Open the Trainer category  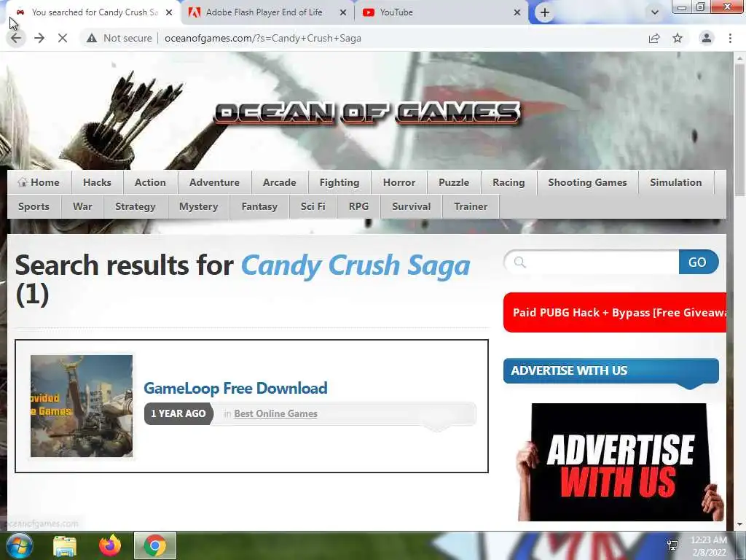coord(471,206)
